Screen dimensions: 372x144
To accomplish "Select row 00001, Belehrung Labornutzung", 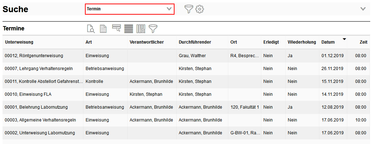I will coord(36,107).
